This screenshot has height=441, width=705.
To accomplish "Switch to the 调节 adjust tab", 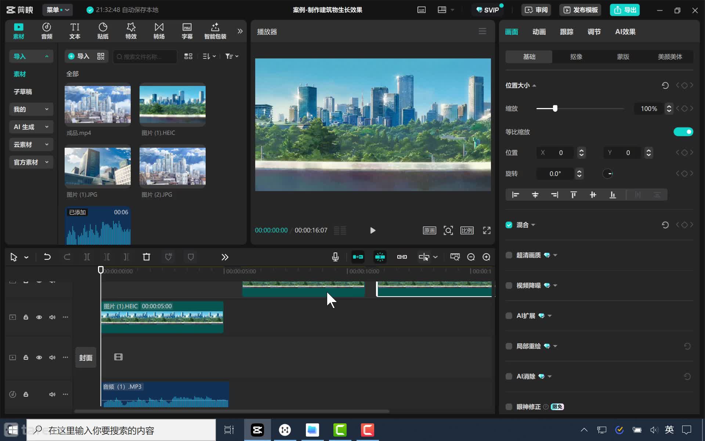I will point(594,32).
